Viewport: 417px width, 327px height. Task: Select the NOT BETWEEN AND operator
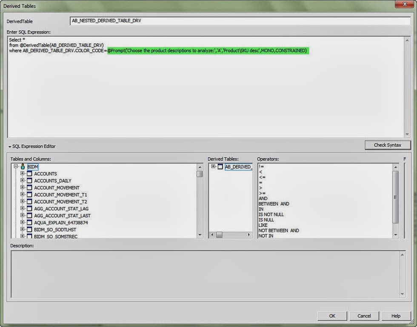point(279,230)
